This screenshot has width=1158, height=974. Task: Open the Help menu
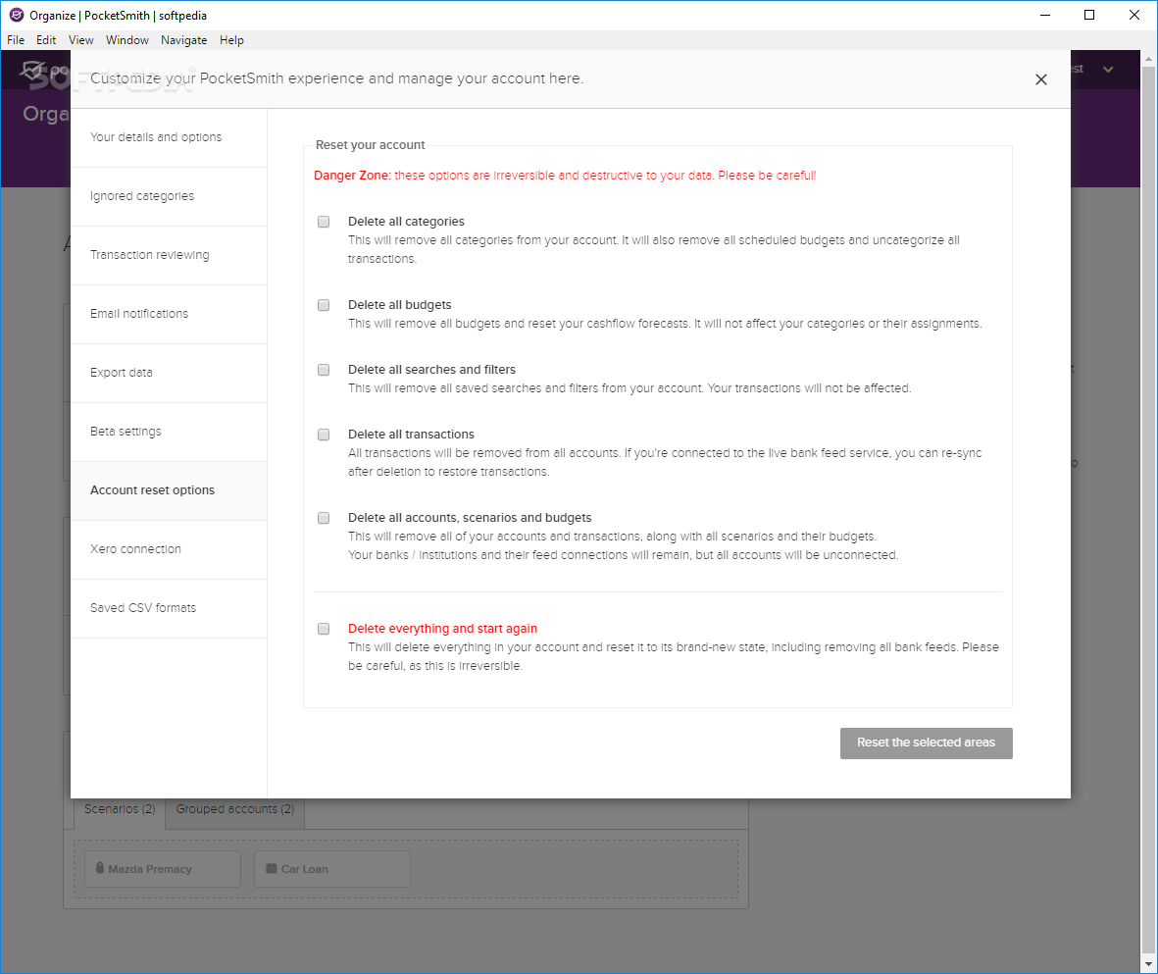(x=231, y=40)
